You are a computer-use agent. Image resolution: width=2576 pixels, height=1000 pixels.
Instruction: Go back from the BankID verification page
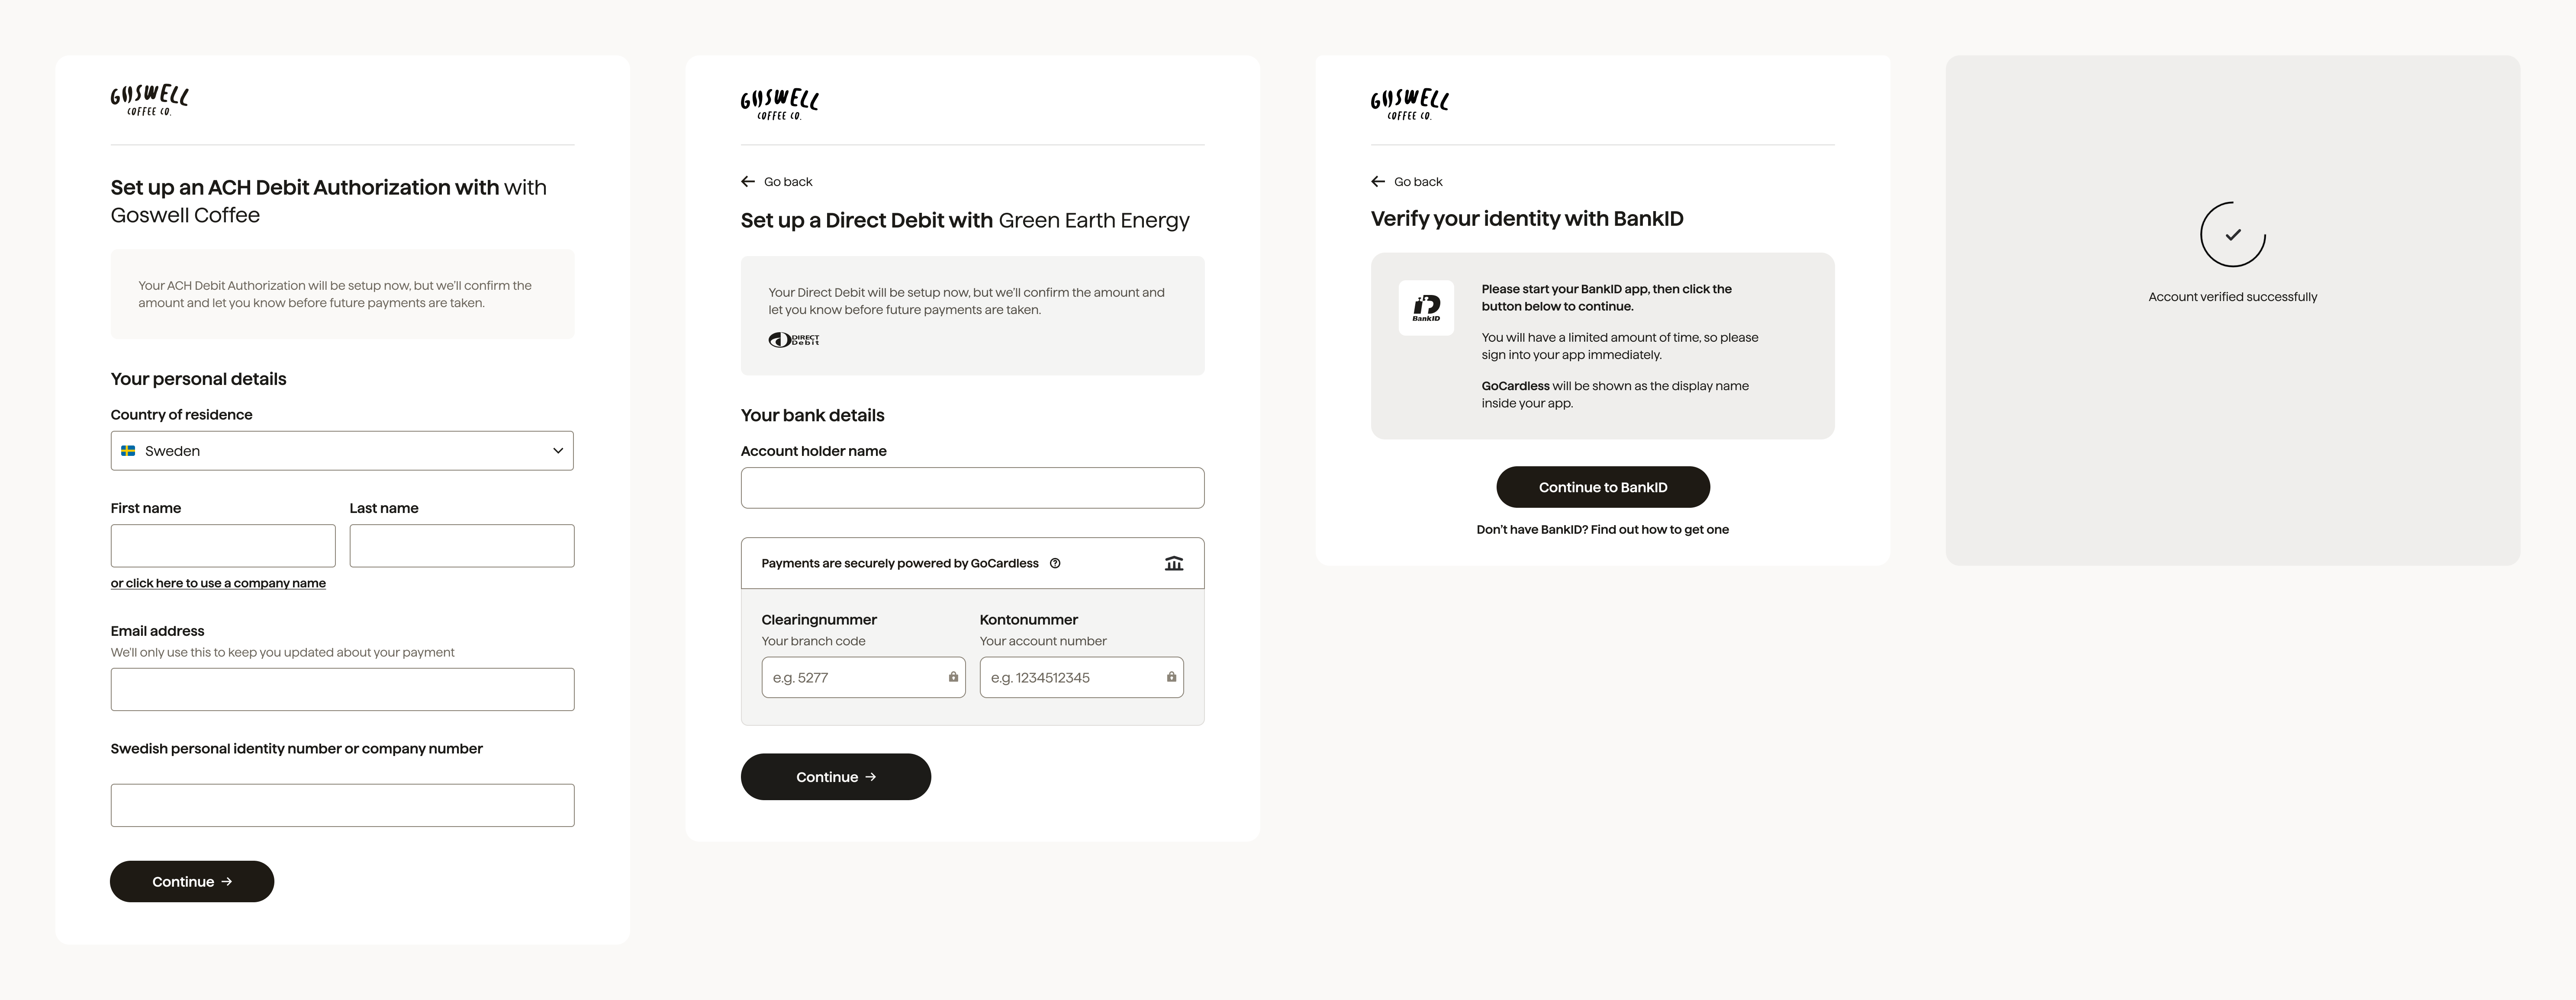[1406, 182]
